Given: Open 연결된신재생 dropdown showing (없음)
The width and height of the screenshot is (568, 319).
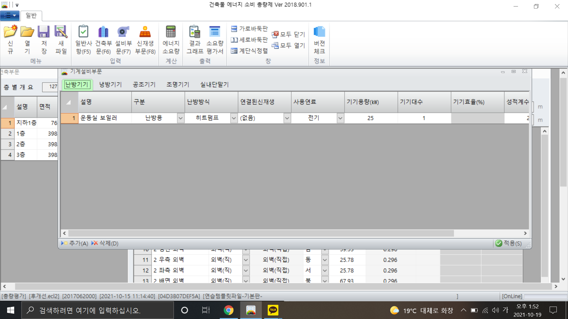Looking at the screenshot, I should pos(287,118).
